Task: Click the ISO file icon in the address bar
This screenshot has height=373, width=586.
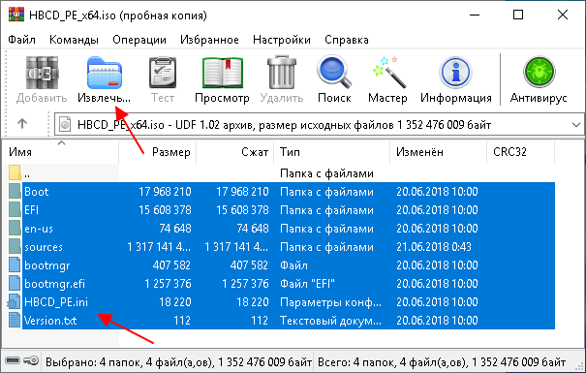Action: tap(65, 124)
